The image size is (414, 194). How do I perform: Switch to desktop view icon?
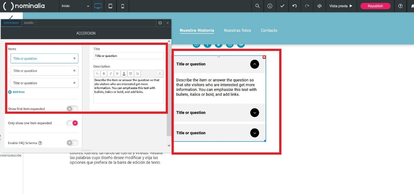pyautogui.click(x=98, y=6)
